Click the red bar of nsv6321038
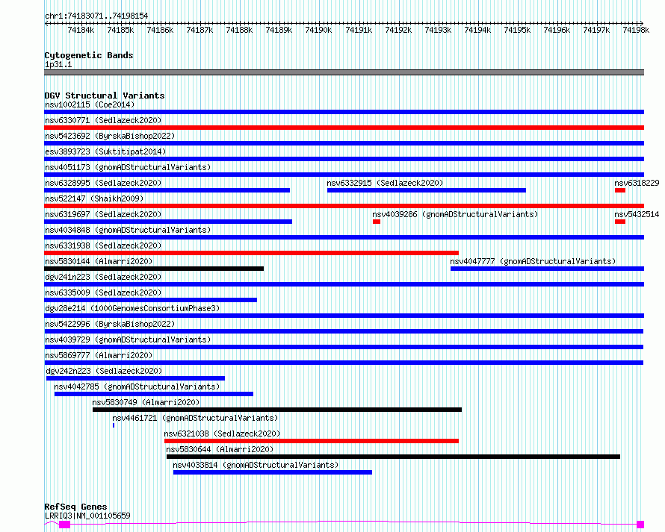Screen dimensions: 665x532 pyautogui.click(x=312, y=441)
